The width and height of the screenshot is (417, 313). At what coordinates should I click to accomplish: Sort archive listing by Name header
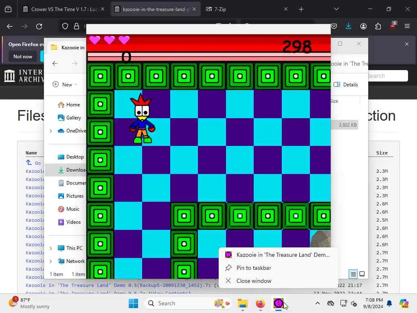click(x=31, y=153)
